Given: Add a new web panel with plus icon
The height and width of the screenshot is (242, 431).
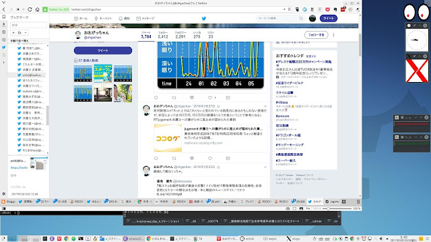Looking at the screenshot, I should coord(3,63).
